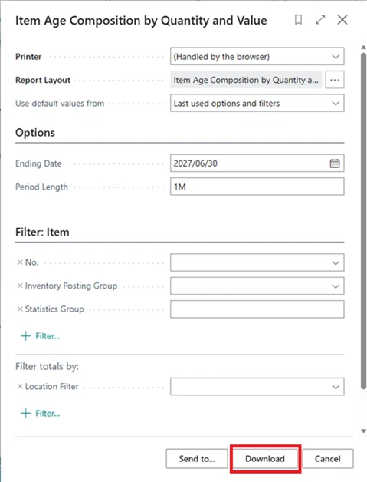
Task: Expand dialog with the diagonal arrows icon
Action: click(x=320, y=20)
